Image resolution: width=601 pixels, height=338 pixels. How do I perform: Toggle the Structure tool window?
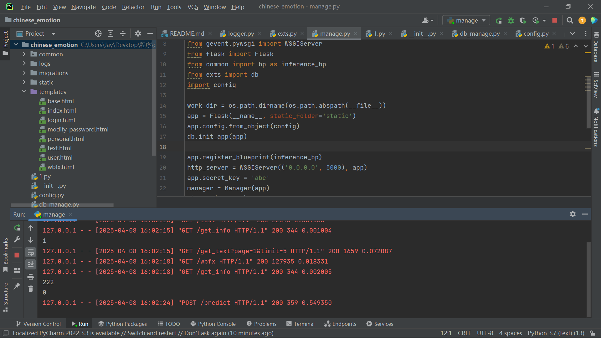pyautogui.click(x=5, y=297)
